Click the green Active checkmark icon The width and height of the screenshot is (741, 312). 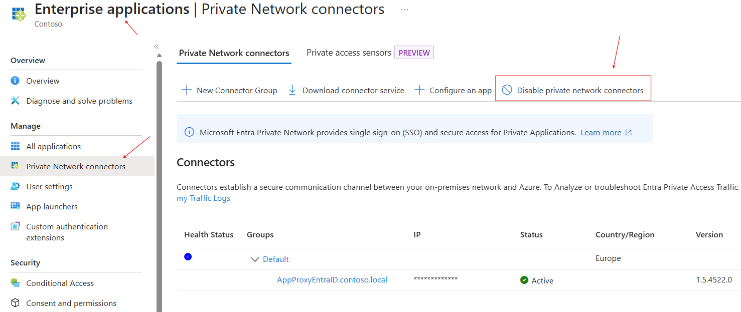point(524,280)
